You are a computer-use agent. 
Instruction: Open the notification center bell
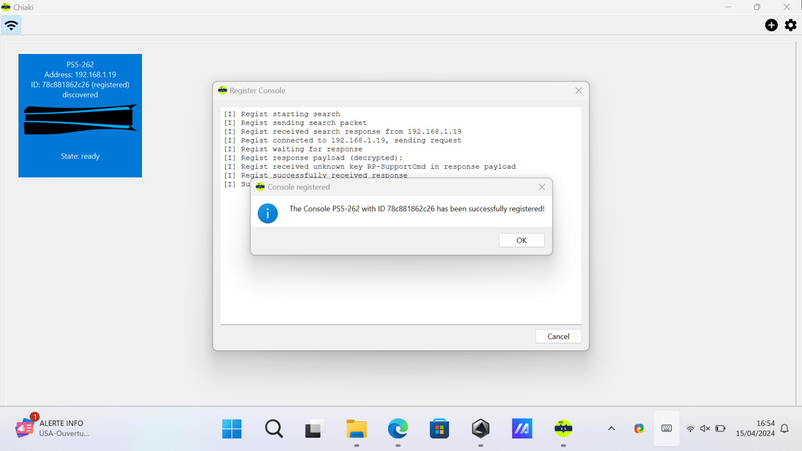[784, 429]
